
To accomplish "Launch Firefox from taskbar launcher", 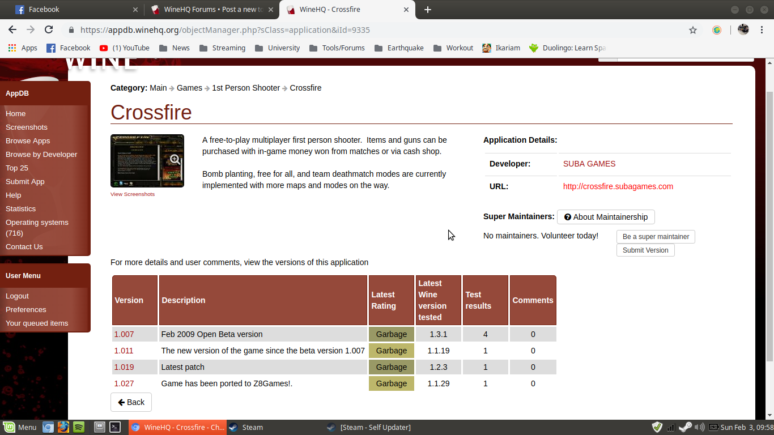I will pyautogui.click(x=63, y=428).
